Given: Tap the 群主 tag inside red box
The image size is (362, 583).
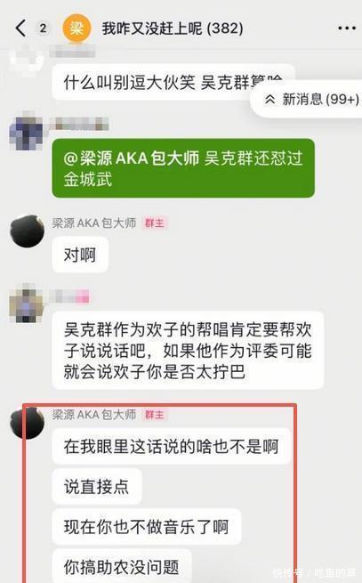Looking at the screenshot, I should (x=154, y=415).
